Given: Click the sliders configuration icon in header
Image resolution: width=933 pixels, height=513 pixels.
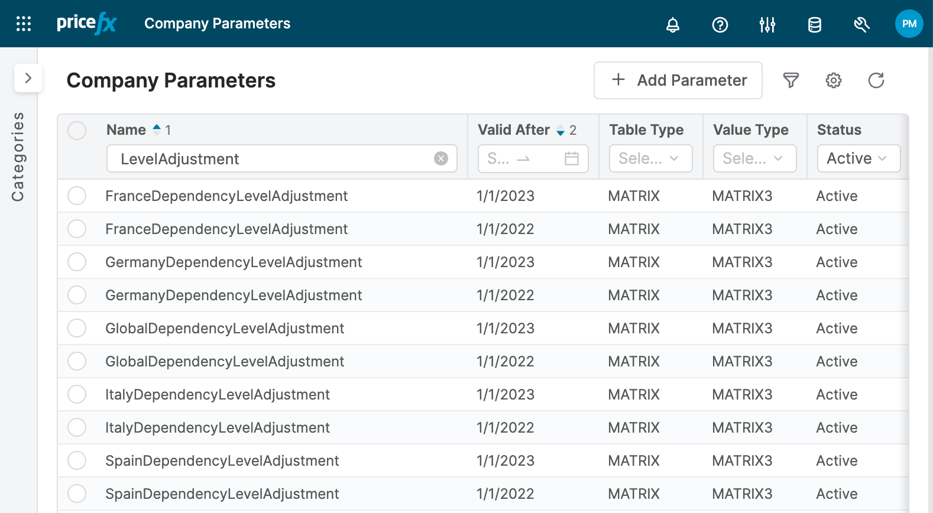Looking at the screenshot, I should coord(767,24).
